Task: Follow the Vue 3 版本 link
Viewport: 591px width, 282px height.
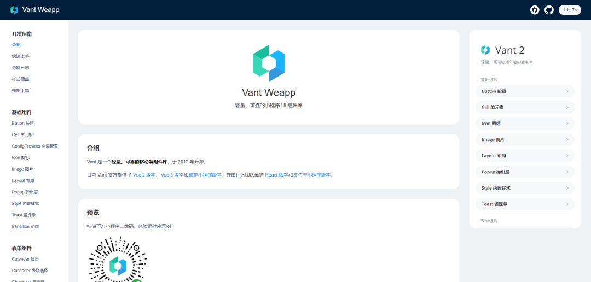Action: [x=172, y=175]
